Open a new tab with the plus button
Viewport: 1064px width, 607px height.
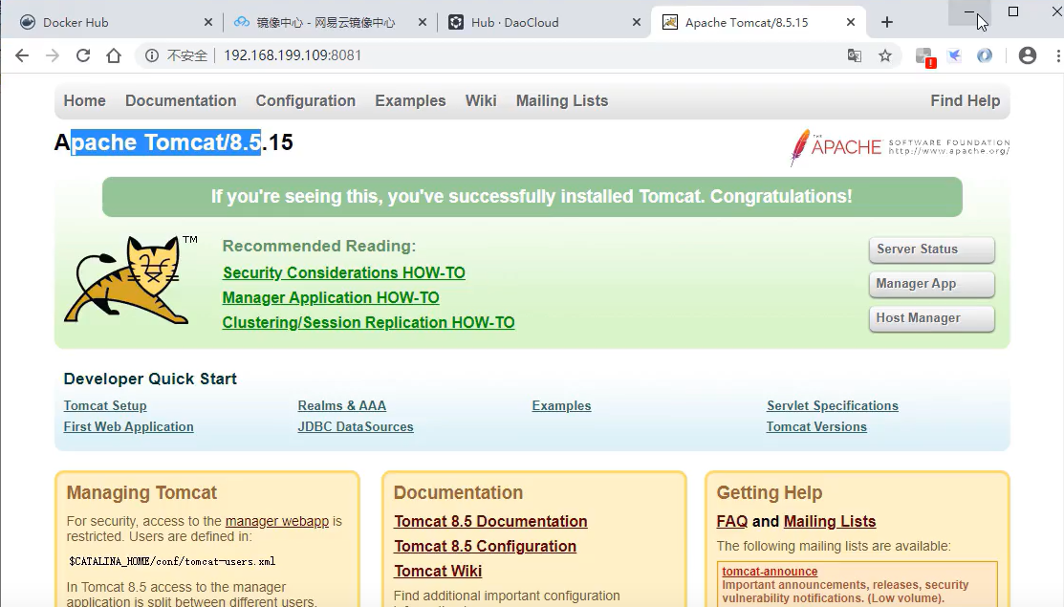pos(887,20)
